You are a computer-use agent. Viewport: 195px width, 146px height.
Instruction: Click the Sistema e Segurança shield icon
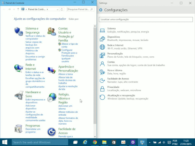18,32
